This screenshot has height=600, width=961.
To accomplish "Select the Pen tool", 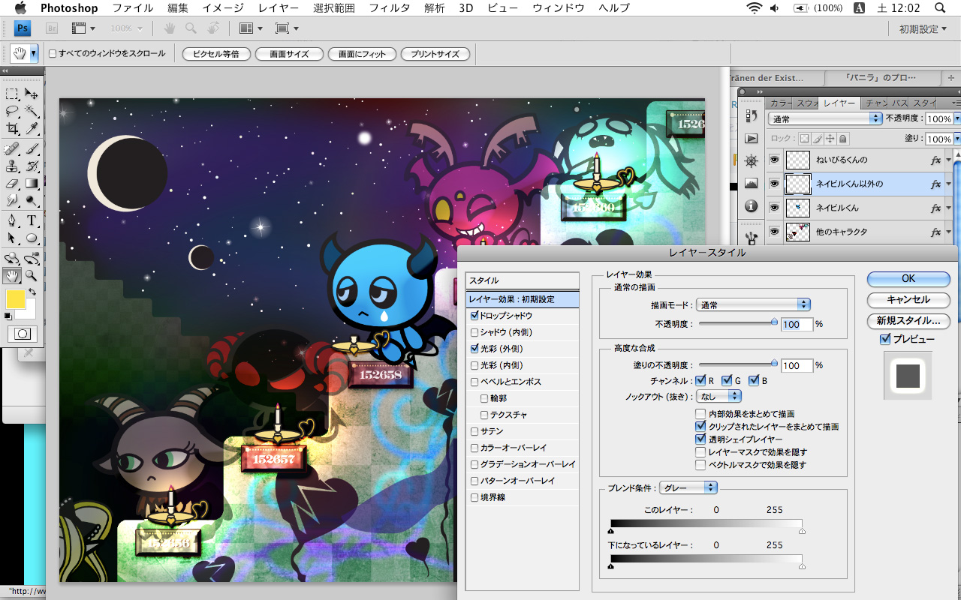I will click(x=12, y=220).
